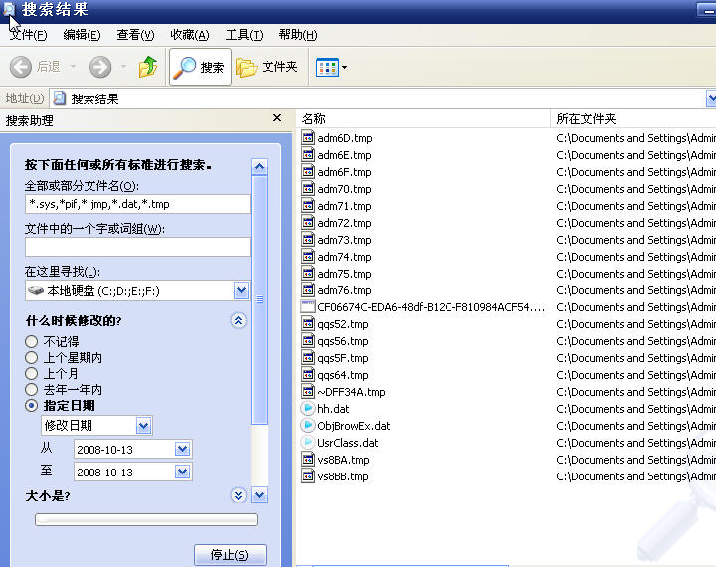The image size is (716, 567).
Task: Select the 上个月 radio option
Action: [x=31, y=373]
